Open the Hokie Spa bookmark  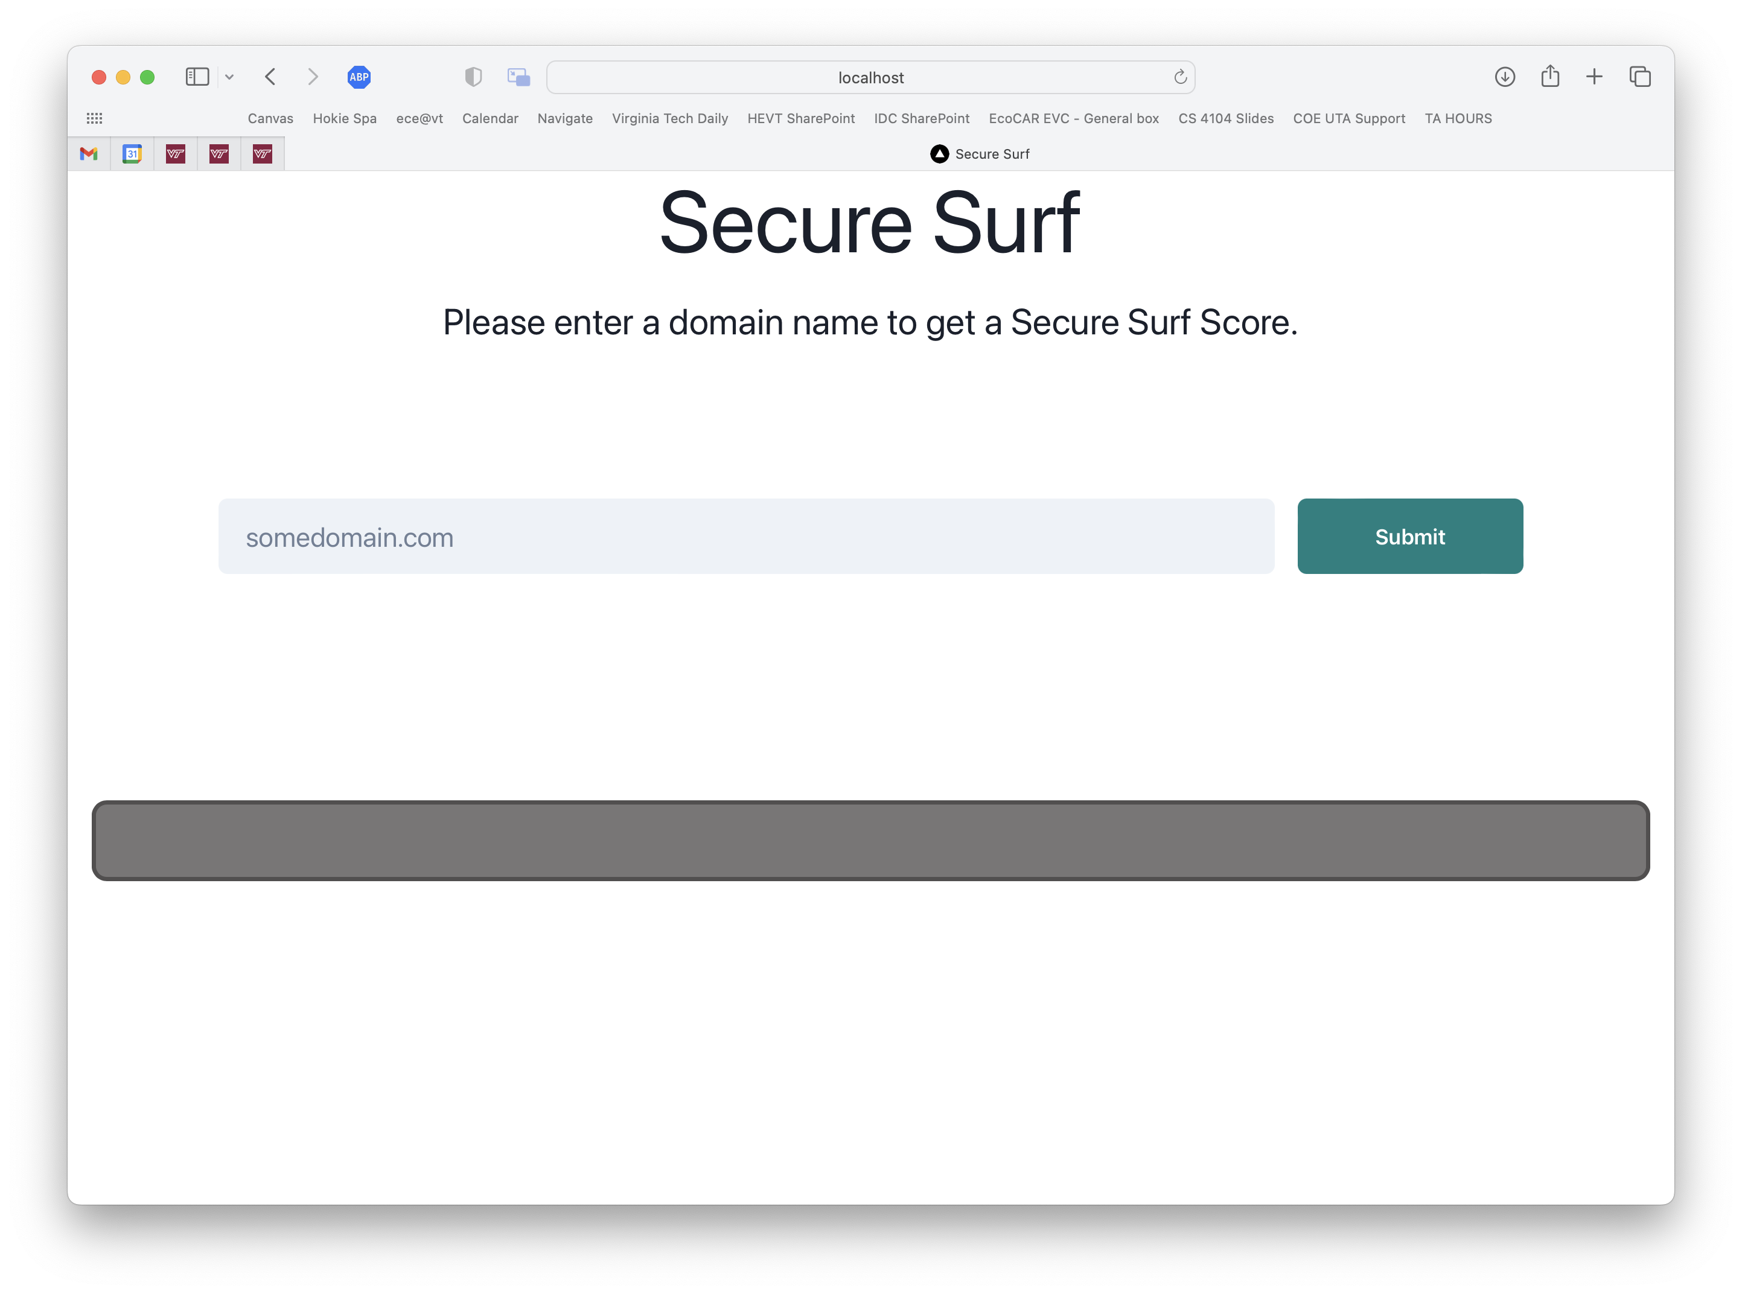pyautogui.click(x=345, y=118)
